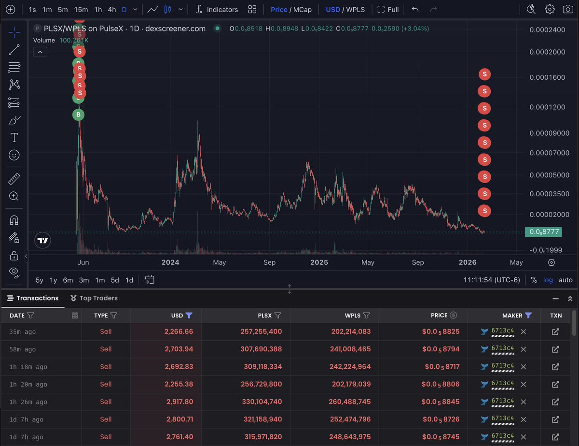Viewport: 579px width, 446px height.
Task: Select the pattern drawing tool
Action: click(14, 85)
